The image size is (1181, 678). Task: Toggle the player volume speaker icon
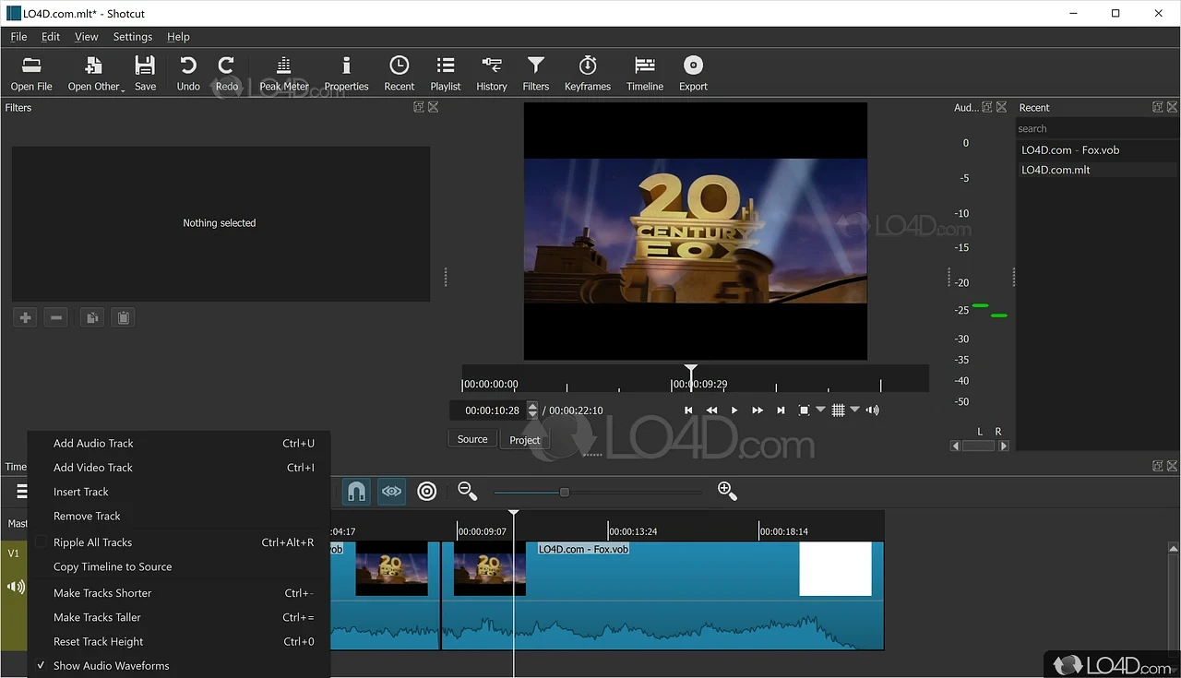coord(872,410)
